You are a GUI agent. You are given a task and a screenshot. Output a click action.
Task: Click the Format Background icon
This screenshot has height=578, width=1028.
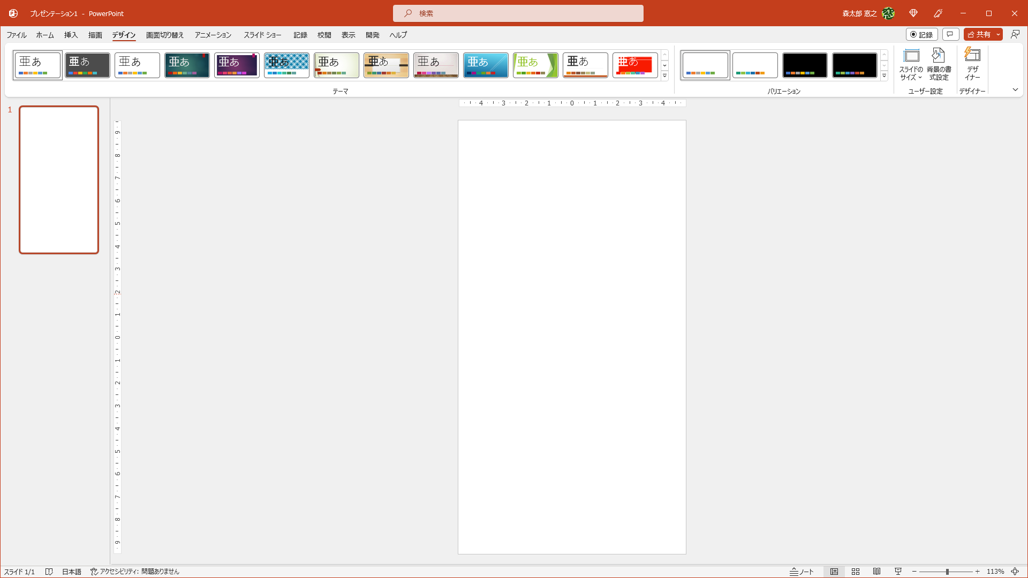pyautogui.click(x=939, y=64)
